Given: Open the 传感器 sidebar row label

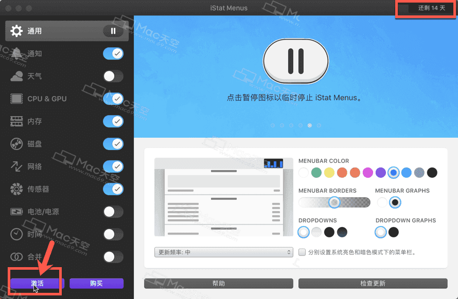Looking at the screenshot, I should [38, 189].
